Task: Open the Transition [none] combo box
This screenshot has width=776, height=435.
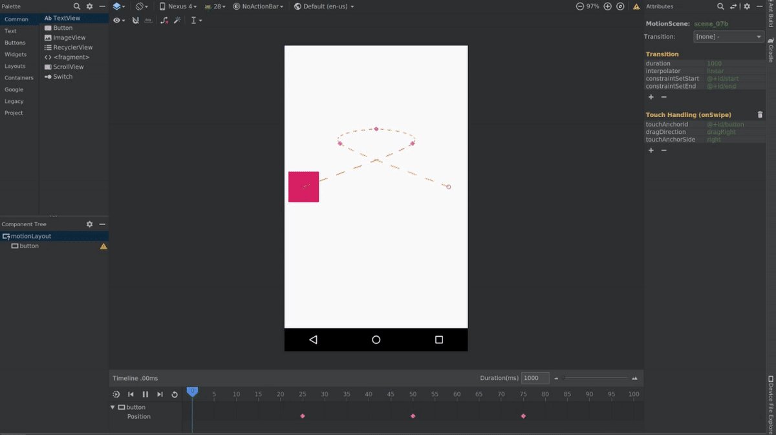Action: click(728, 36)
